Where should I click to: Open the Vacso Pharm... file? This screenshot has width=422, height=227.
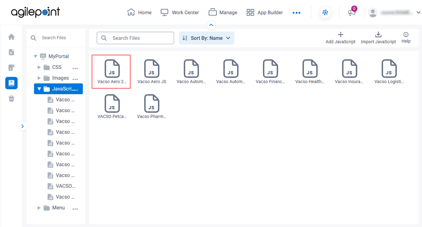tap(152, 107)
